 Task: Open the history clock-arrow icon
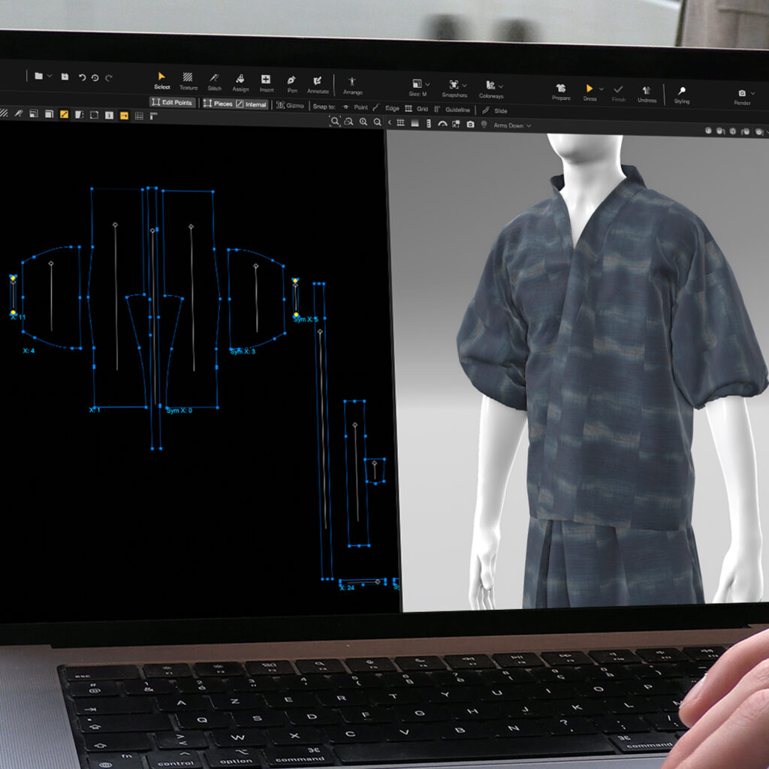coord(95,77)
